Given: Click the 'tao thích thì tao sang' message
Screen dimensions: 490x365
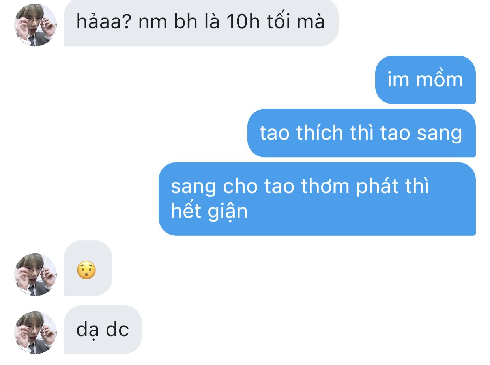Looking at the screenshot, I should point(361,133).
